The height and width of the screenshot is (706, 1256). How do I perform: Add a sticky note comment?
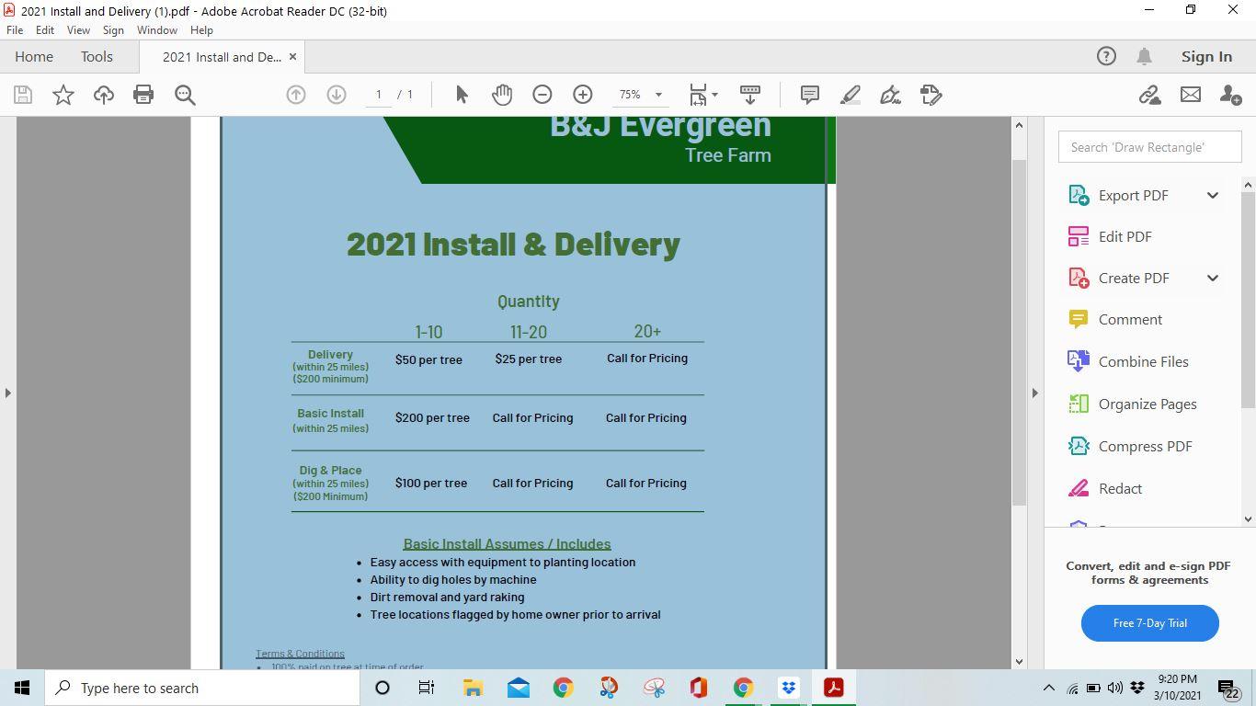coord(810,95)
